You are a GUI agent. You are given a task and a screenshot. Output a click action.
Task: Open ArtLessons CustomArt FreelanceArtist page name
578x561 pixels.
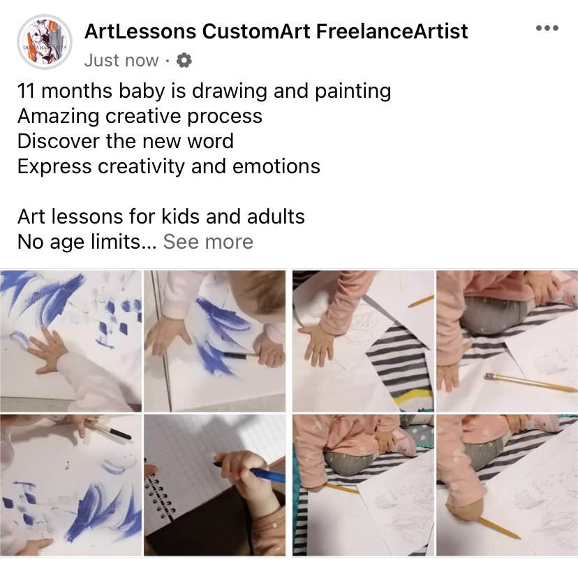(x=276, y=31)
